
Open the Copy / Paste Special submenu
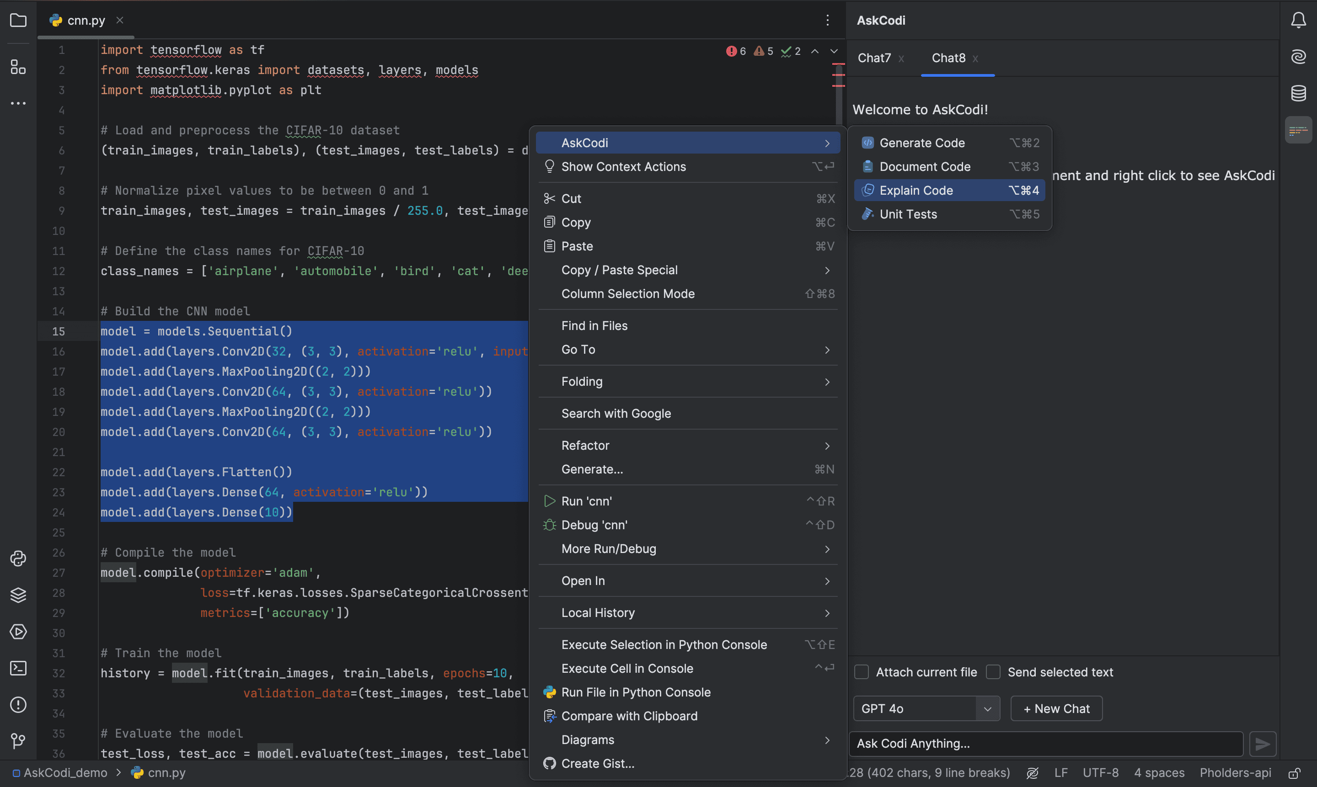(x=690, y=270)
